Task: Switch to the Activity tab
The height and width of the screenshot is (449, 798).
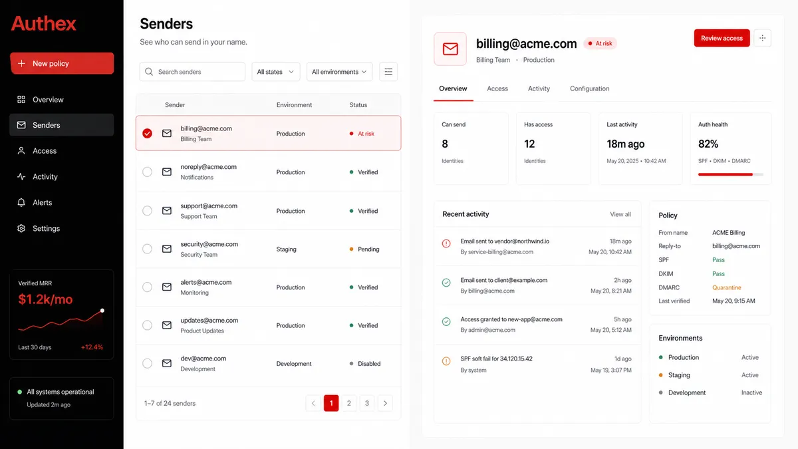Action: pyautogui.click(x=539, y=88)
